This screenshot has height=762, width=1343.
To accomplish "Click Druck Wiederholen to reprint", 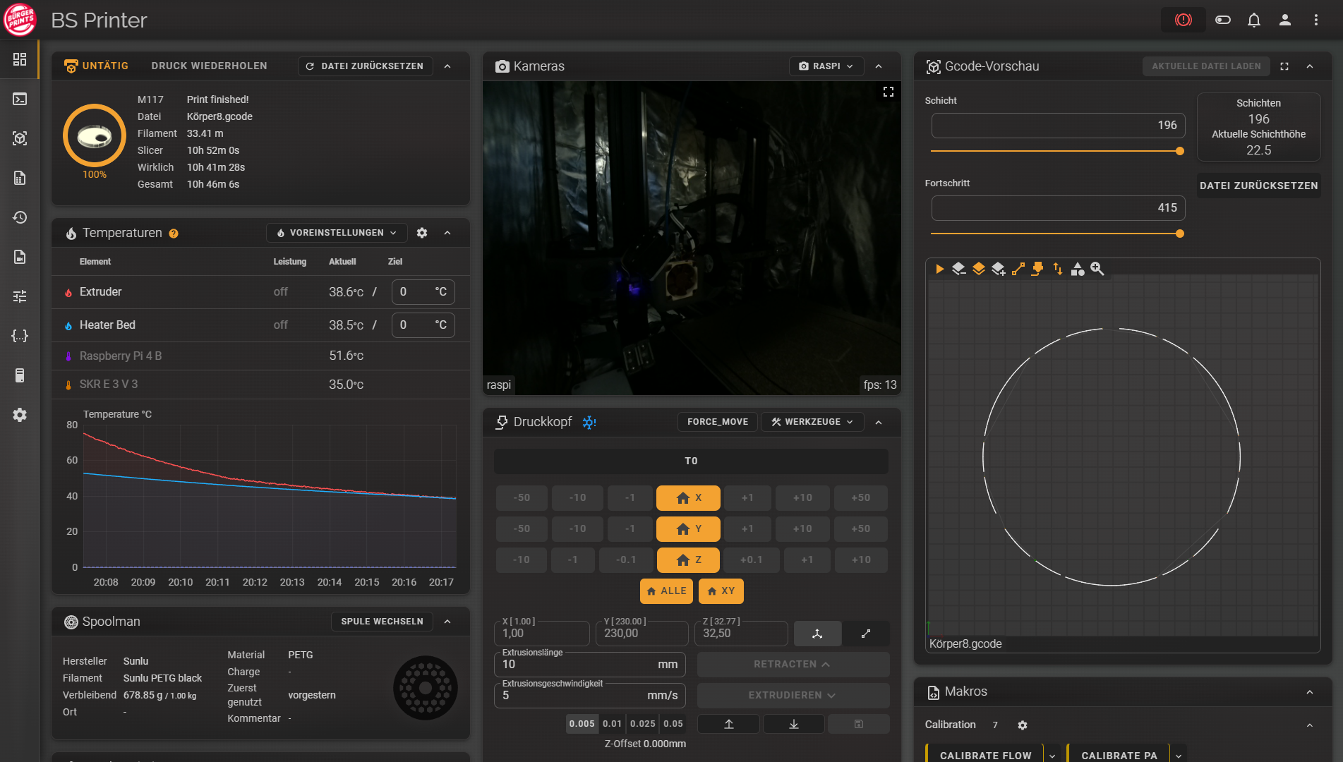I will (209, 66).
